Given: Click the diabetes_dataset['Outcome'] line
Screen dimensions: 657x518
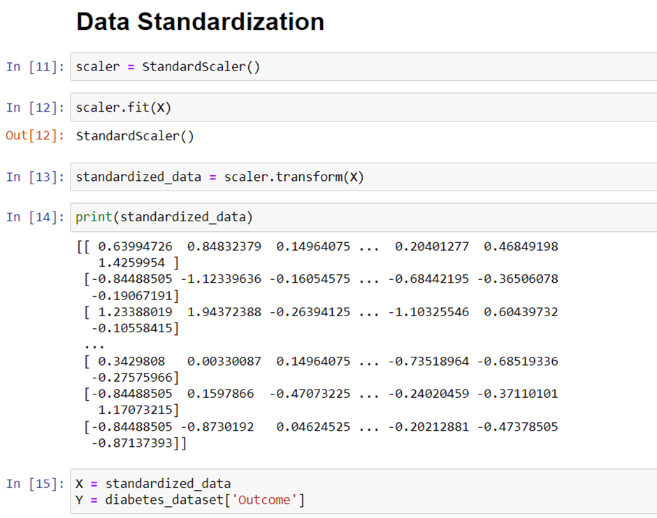Looking at the screenshot, I should [190, 500].
